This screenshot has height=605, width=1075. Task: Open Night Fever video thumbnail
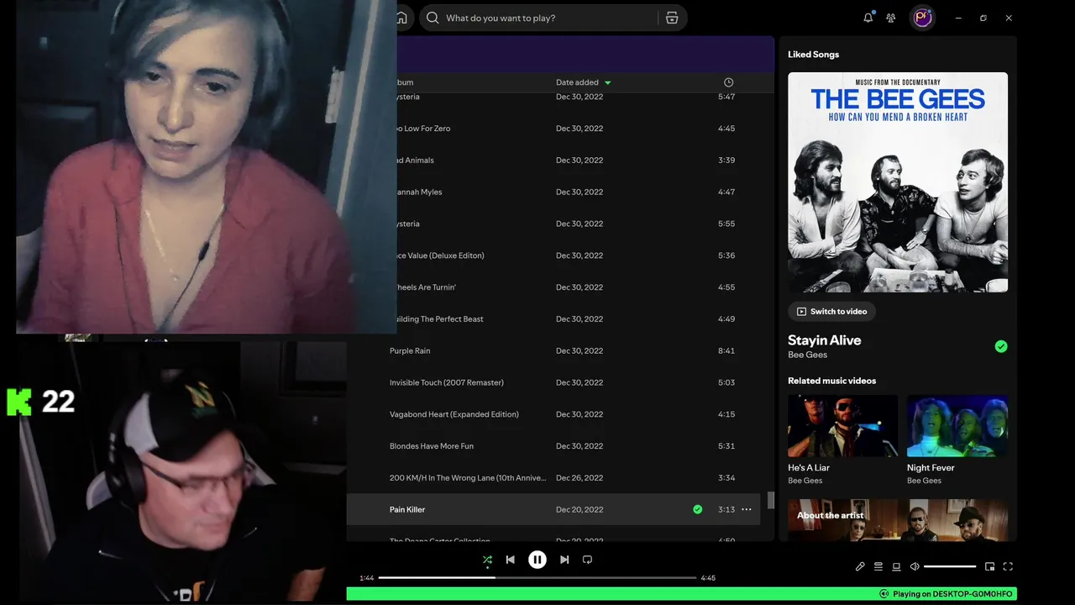click(x=957, y=426)
